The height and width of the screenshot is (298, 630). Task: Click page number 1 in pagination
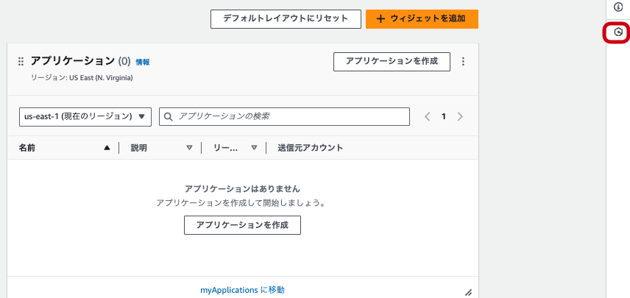pos(444,116)
